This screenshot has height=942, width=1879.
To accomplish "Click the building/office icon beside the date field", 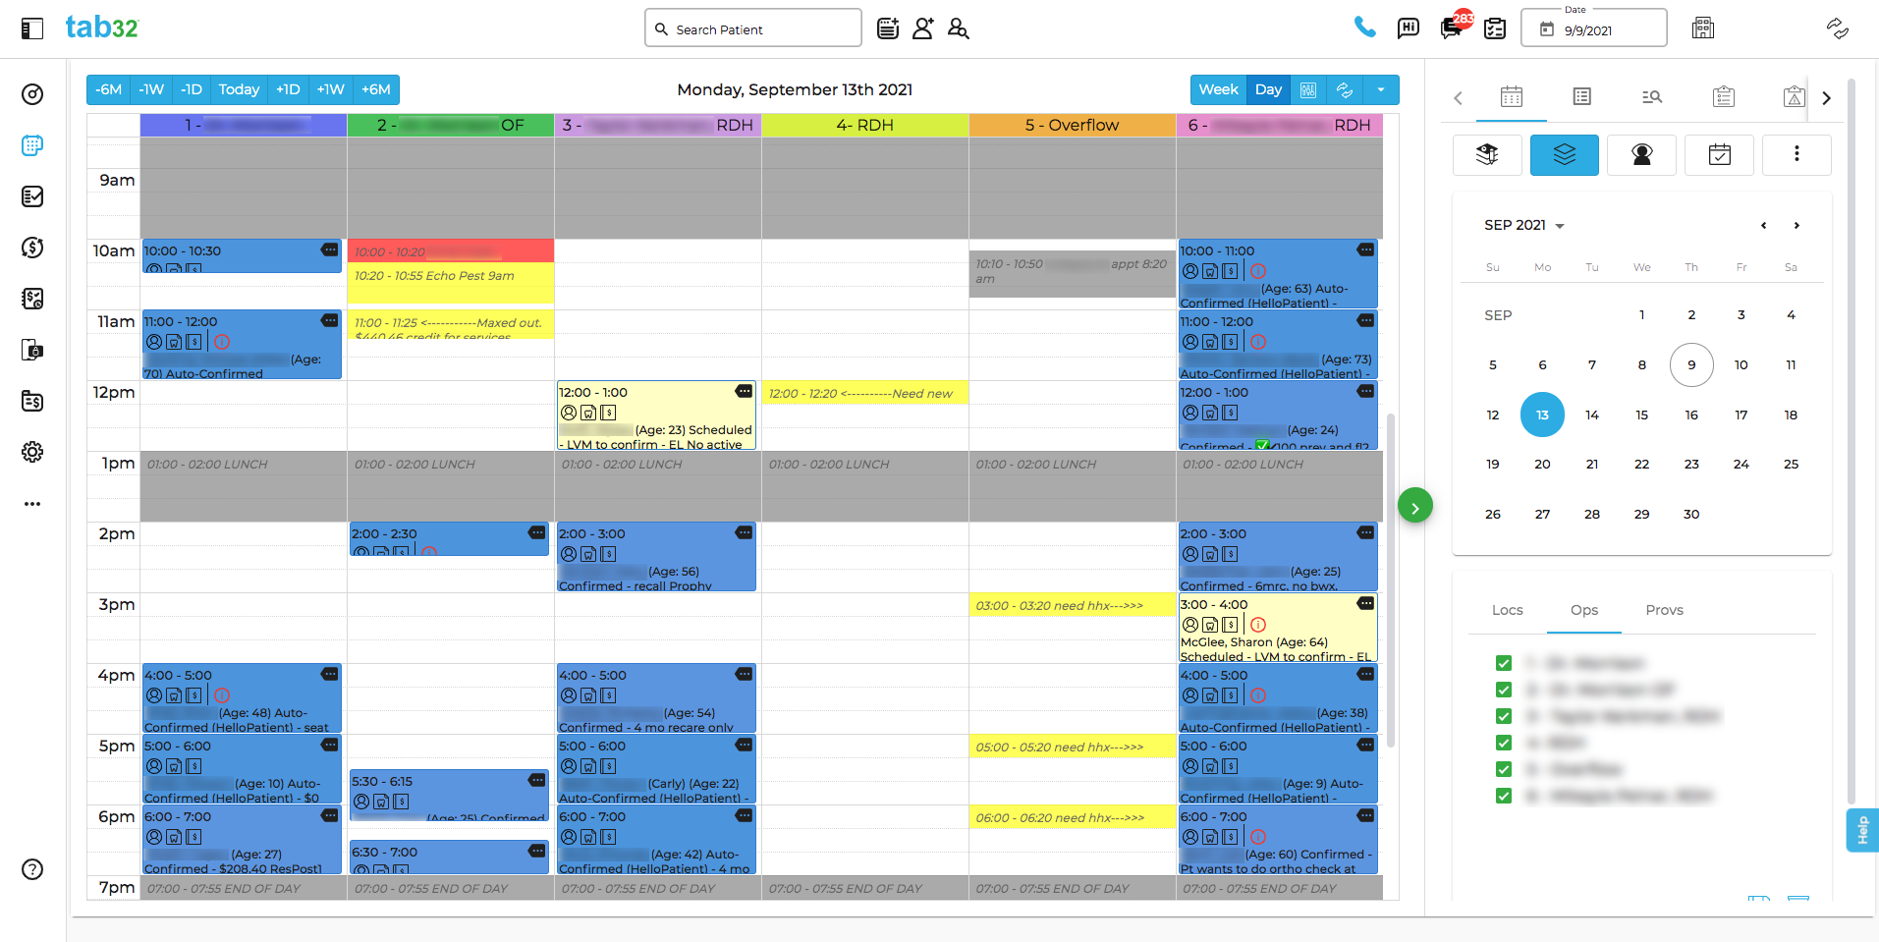I will (1703, 28).
